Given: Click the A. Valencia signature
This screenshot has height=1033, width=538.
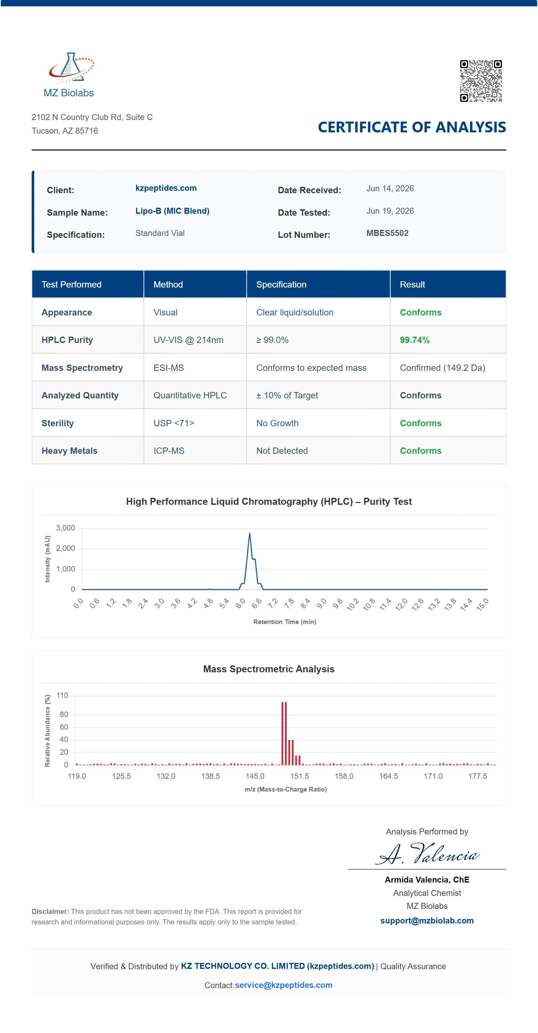Looking at the screenshot, I should (427, 853).
